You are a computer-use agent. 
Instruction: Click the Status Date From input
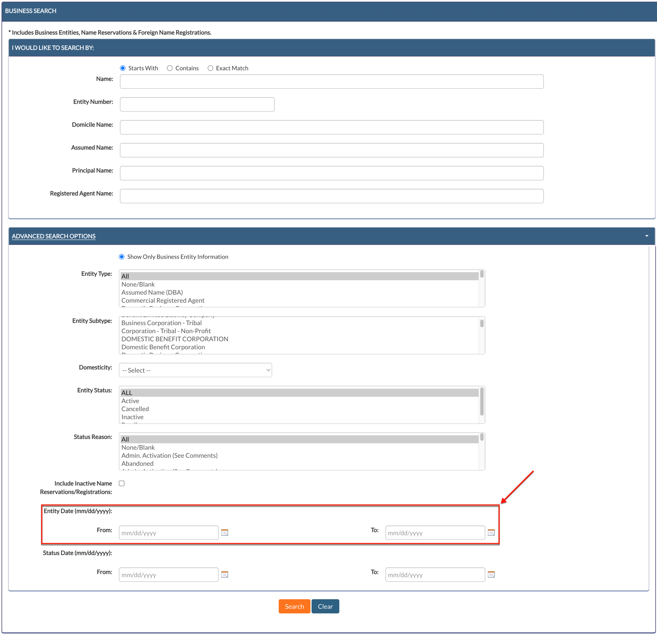point(169,574)
